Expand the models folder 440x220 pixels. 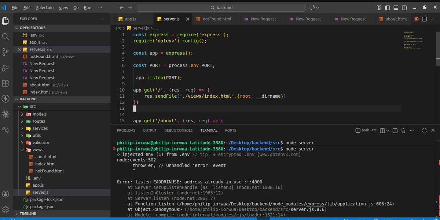(22, 114)
